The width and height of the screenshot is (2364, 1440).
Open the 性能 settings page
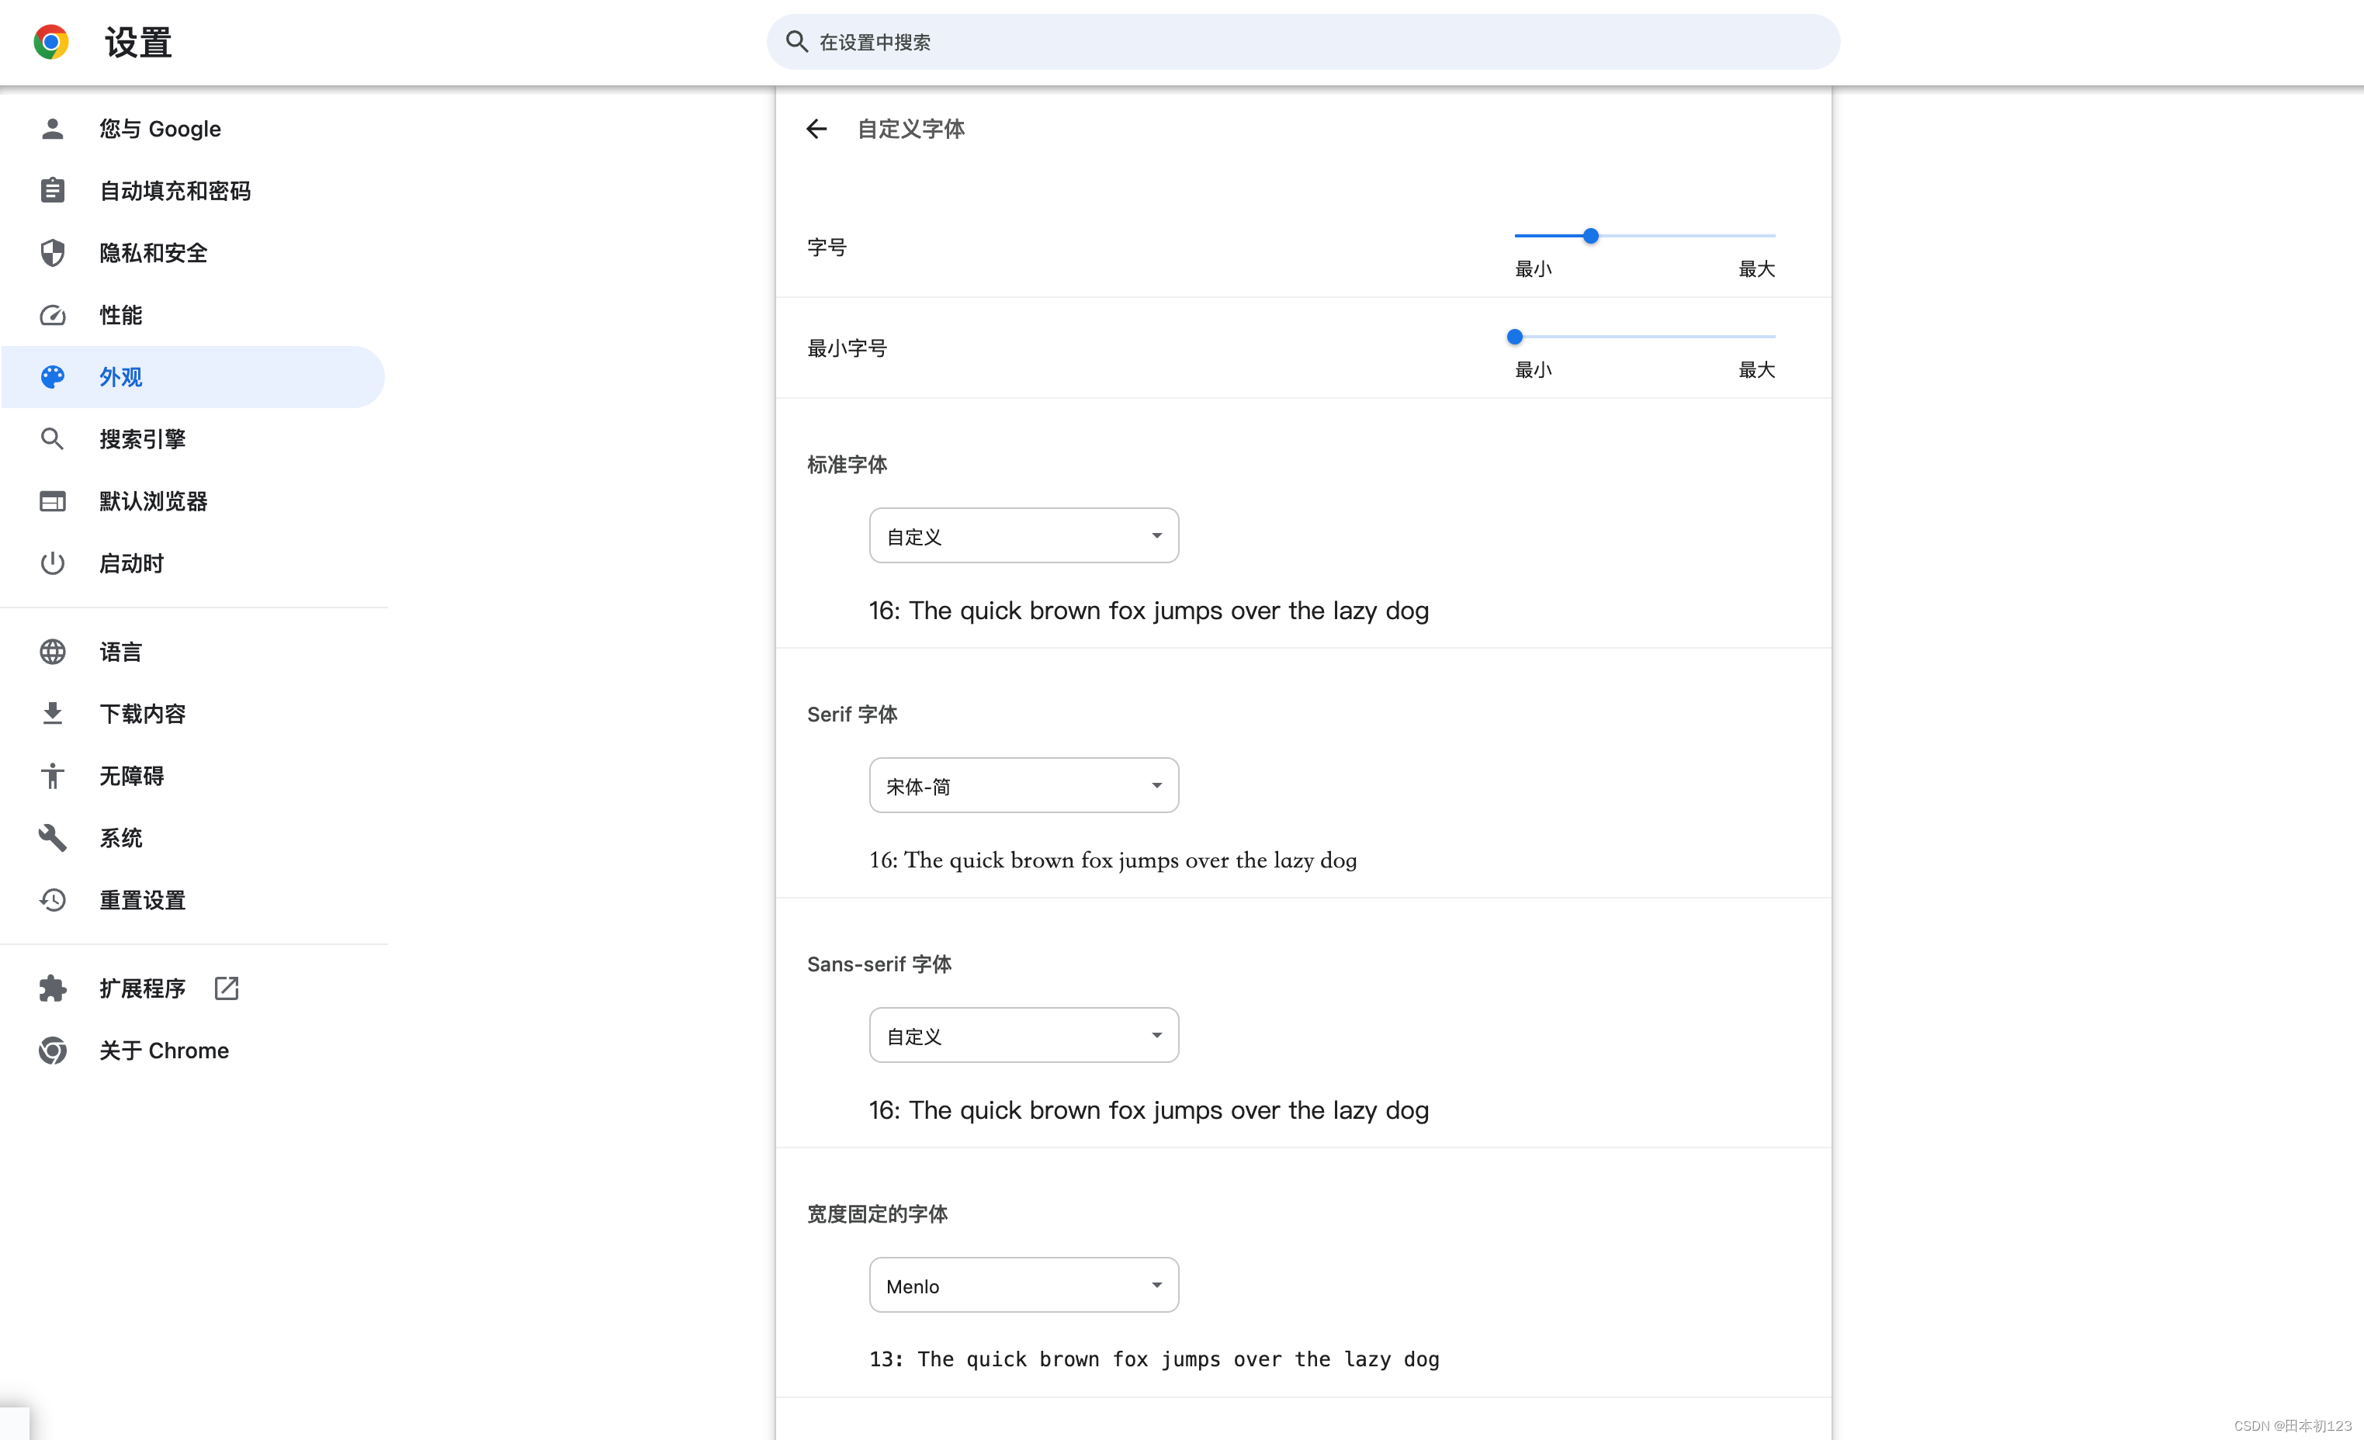(194, 315)
